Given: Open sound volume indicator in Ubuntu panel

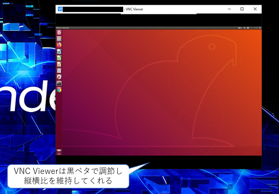Looking at the screenshot, I should click(251, 28).
